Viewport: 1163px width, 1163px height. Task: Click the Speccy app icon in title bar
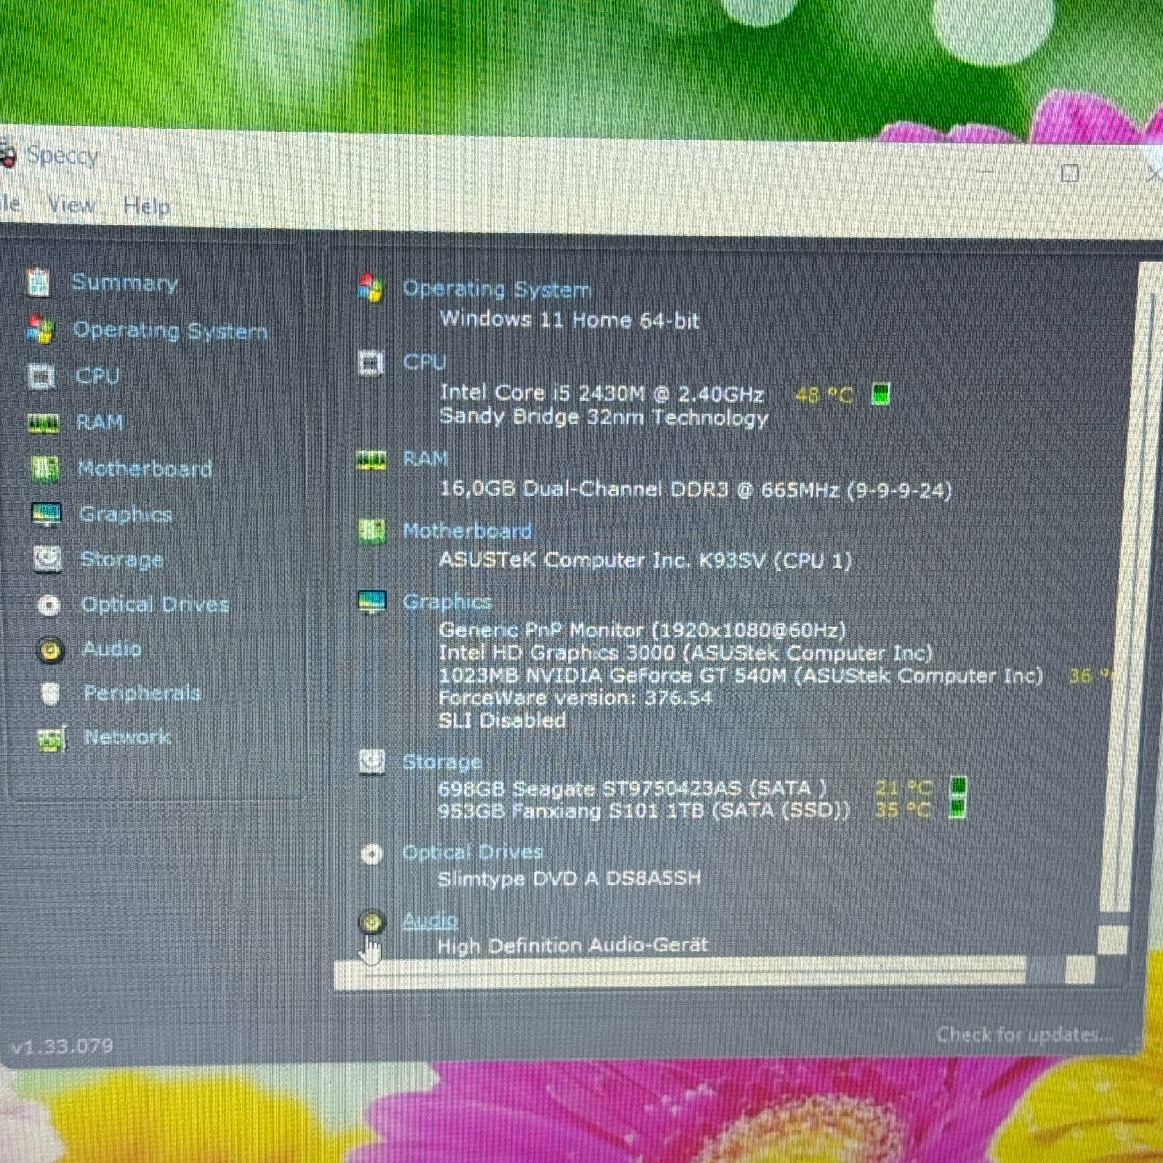pyautogui.click(x=6, y=153)
